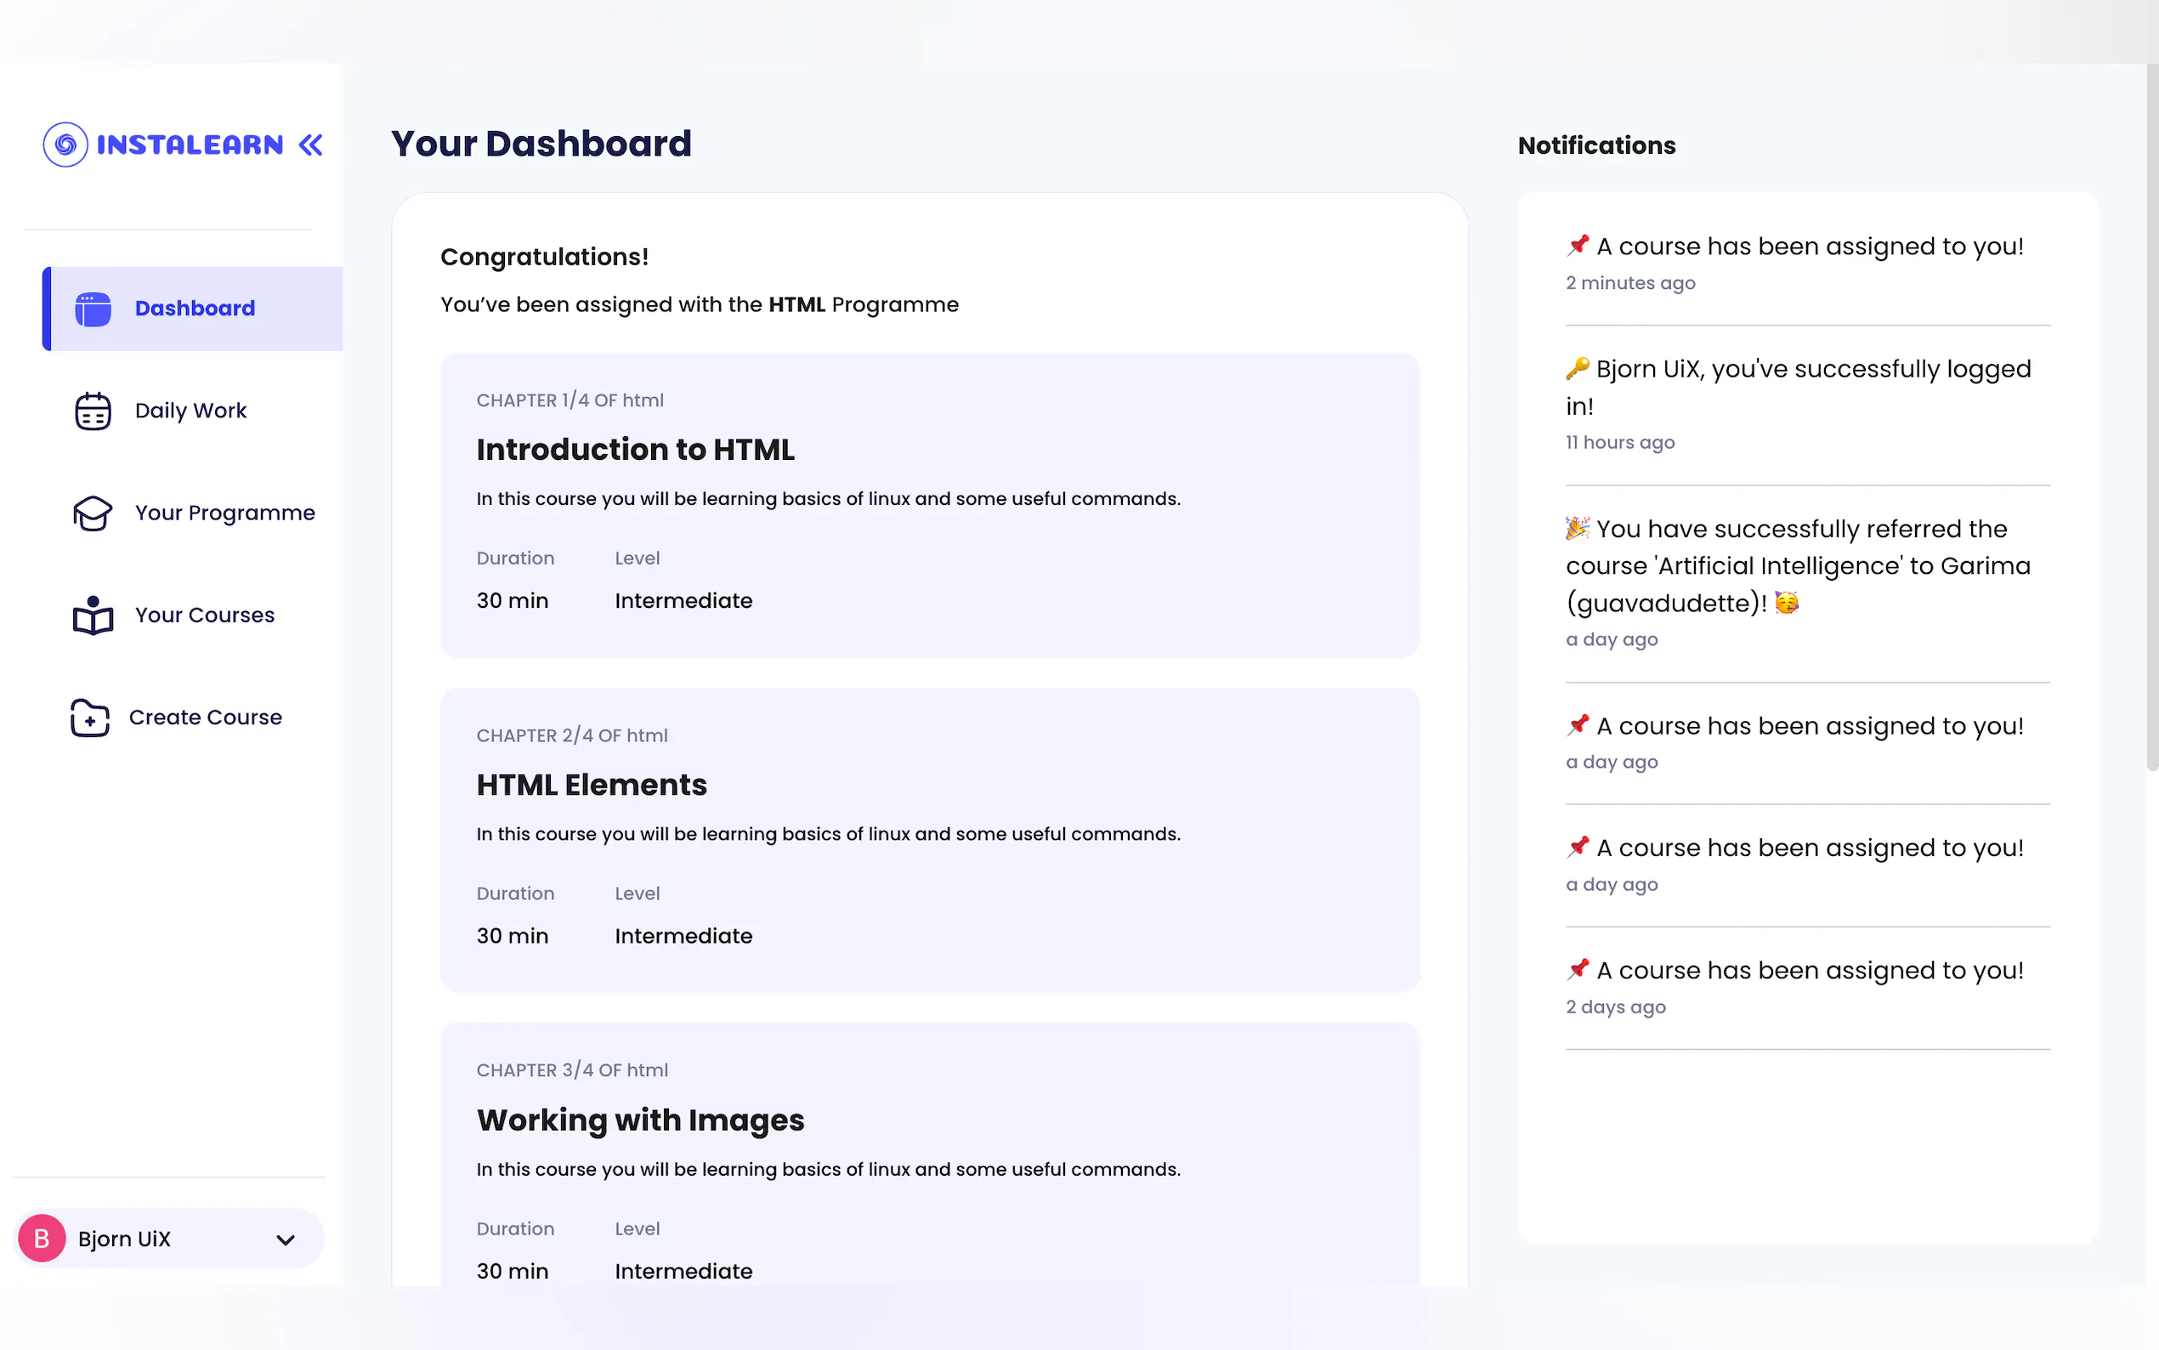Click the Dashboard window icon
2159x1350 pixels.
pyautogui.click(x=93, y=309)
